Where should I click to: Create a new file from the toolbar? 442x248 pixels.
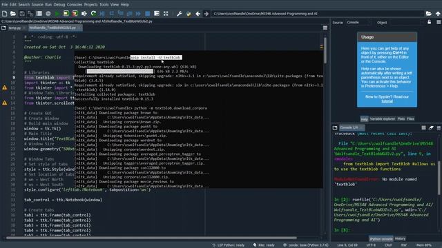point(5,14)
